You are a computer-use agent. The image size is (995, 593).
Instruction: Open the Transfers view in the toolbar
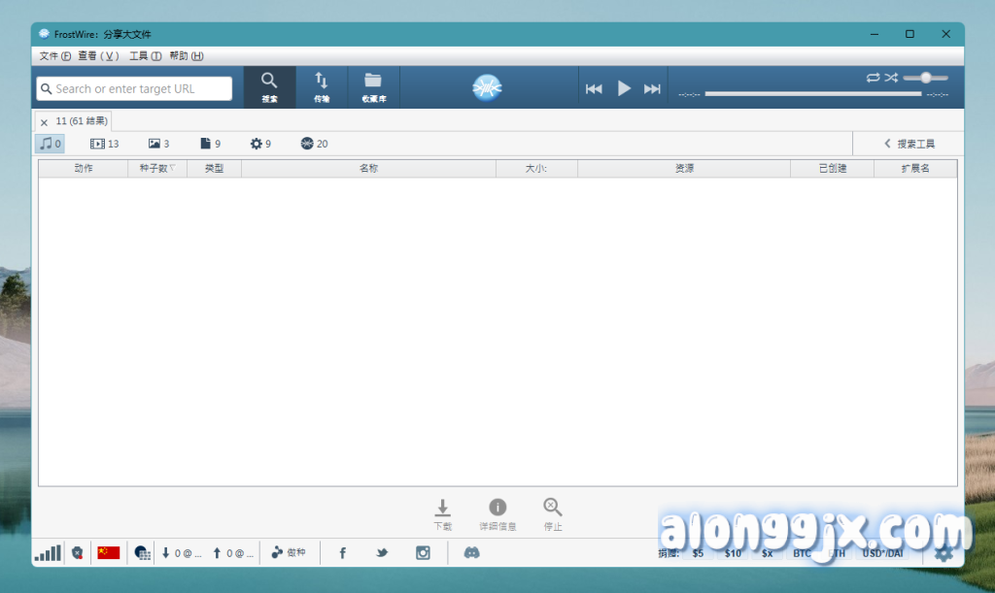tap(322, 86)
